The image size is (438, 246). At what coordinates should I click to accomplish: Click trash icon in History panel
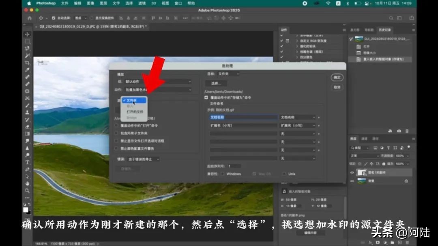tap(407, 131)
